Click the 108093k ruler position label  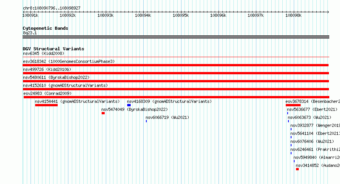(x=105, y=15)
